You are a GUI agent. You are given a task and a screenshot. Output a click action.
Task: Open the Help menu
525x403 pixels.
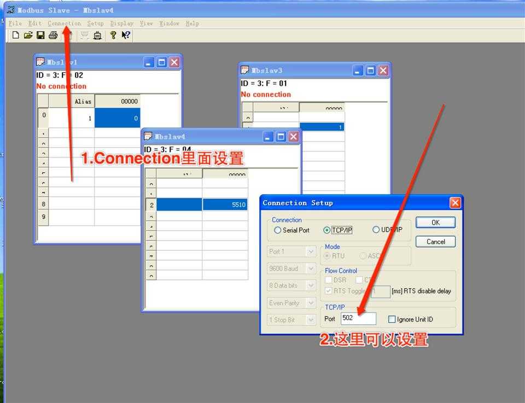coord(192,24)
